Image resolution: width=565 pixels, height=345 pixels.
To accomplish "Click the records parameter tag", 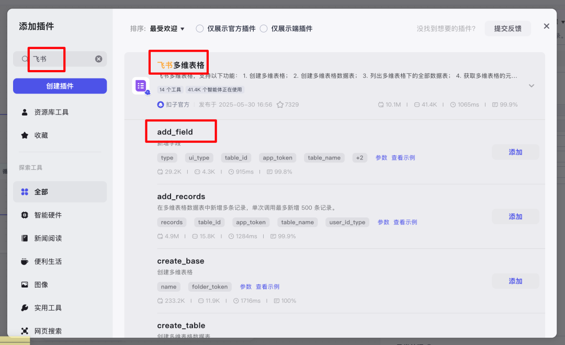I will [172, 222].
